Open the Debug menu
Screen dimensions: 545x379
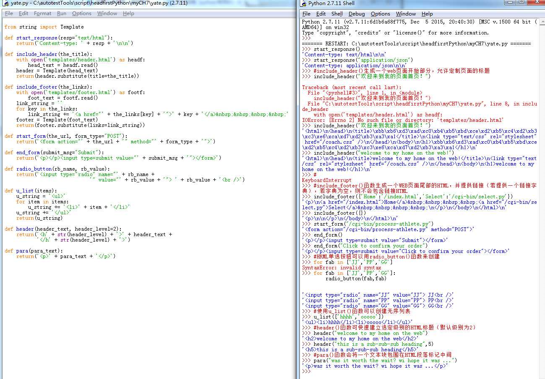tap(357, 14)
